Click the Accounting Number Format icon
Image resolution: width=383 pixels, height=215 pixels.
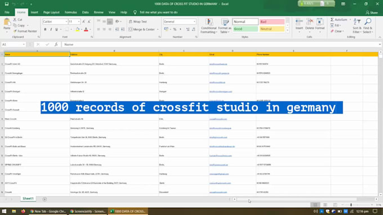(x=166, y=29)
